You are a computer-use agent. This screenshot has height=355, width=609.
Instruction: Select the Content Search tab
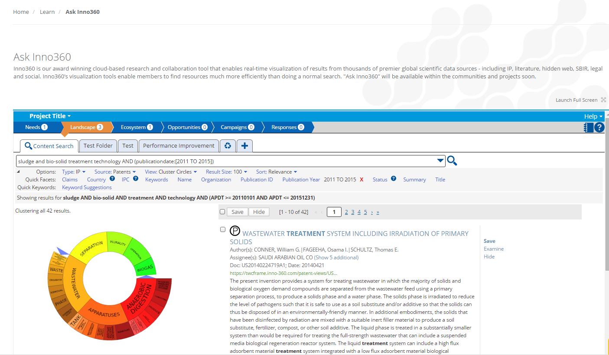[49, 146]
